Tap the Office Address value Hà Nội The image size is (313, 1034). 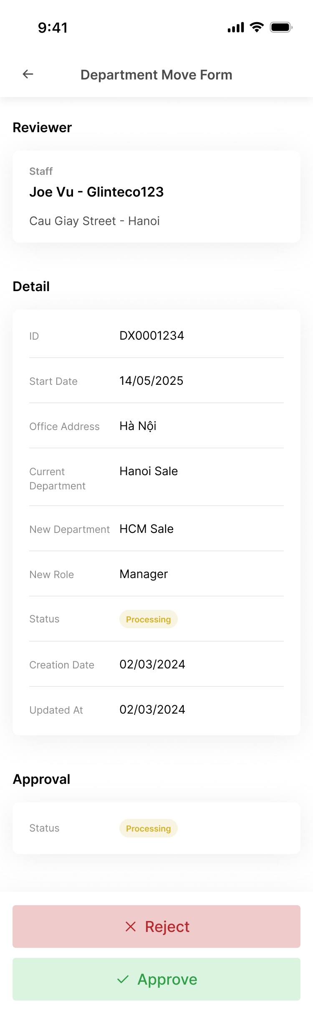(137, 426)
